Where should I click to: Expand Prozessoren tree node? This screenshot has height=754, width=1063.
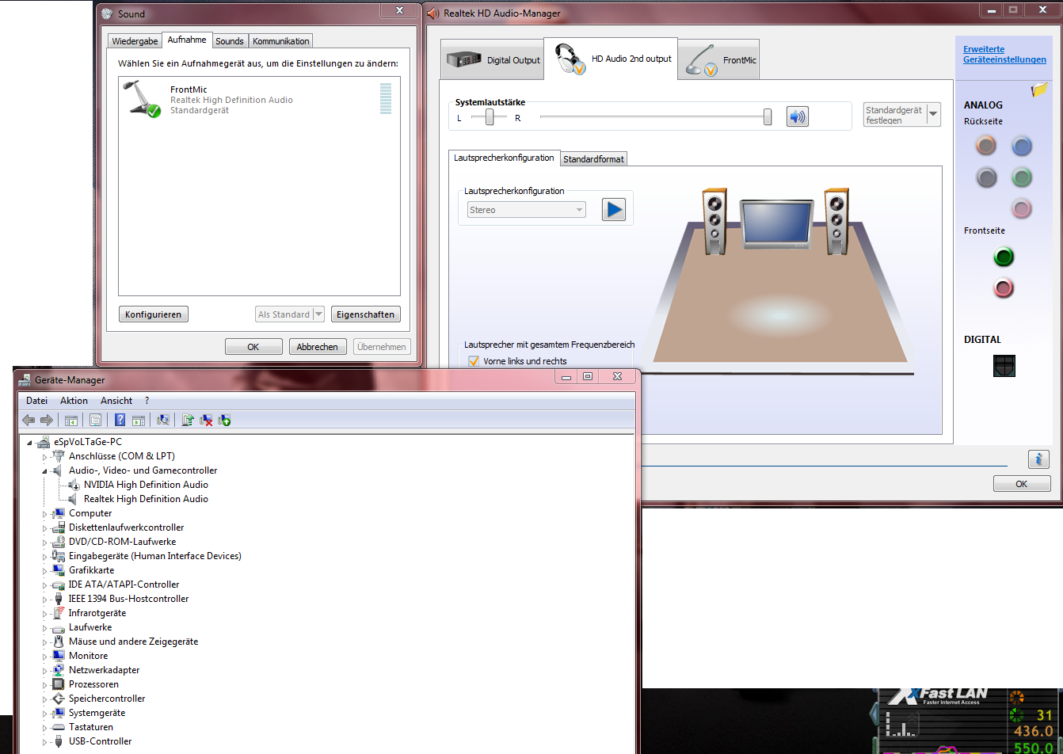(x=45, y=685)
